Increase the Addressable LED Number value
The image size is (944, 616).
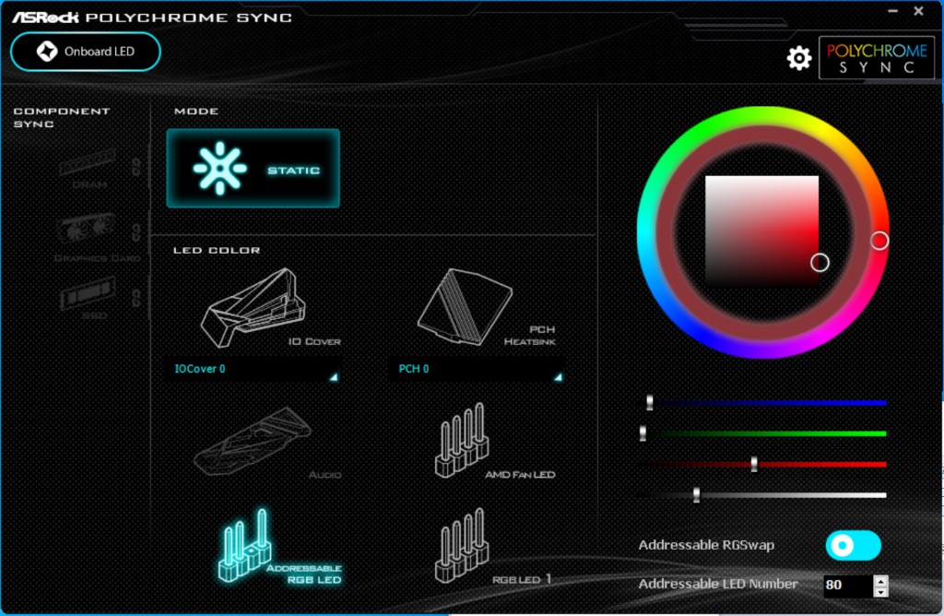point(880,581)
